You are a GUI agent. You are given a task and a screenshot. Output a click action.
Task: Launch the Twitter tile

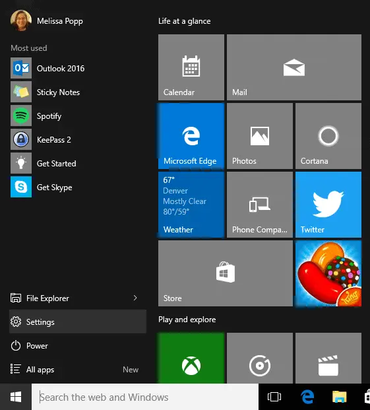pyautogui.click(x=328, y=205)
